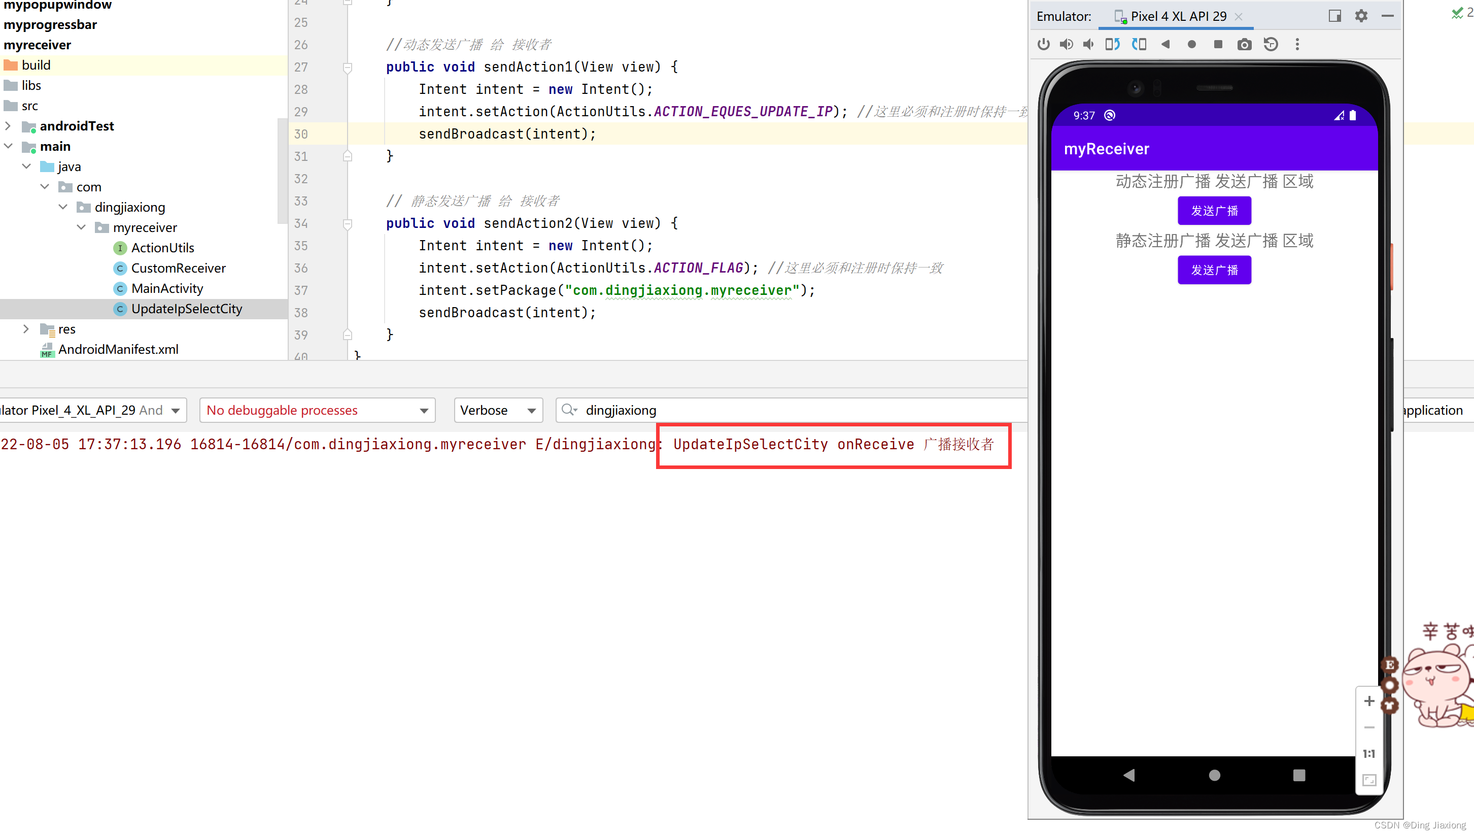Open the No debuggable processes dropdown
Viewport: 1474px width, 835px height.
(x=318, y=410)
